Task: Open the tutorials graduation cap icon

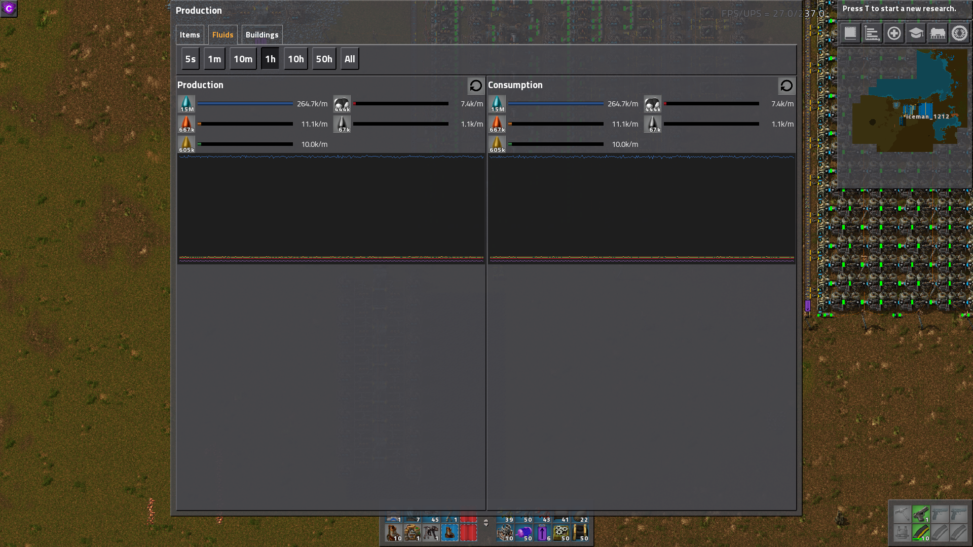Action: tap(916, 33)
